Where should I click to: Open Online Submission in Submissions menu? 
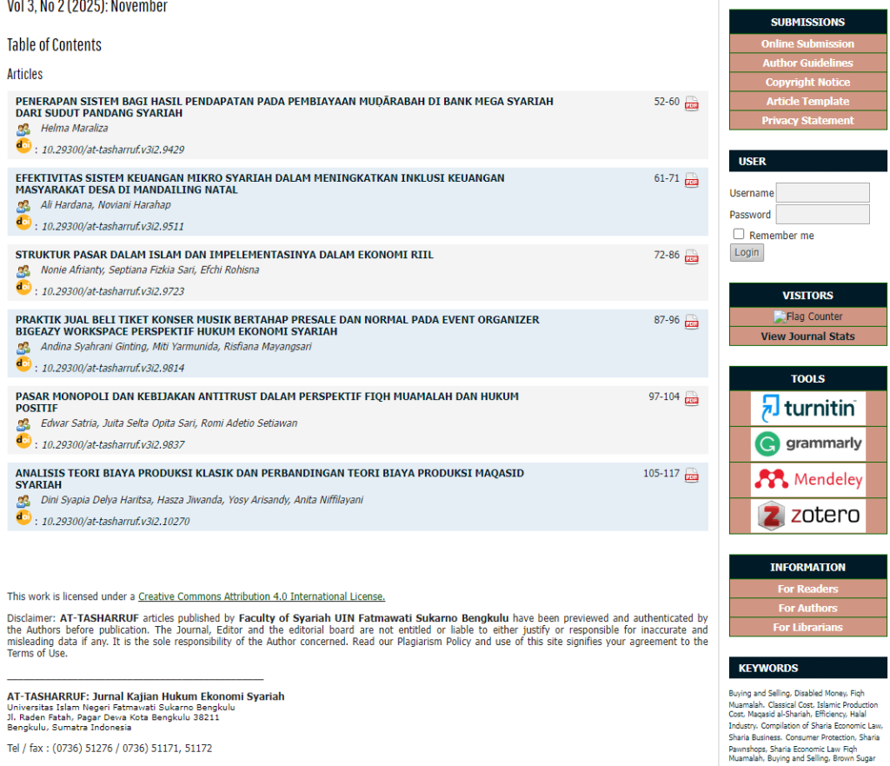pos(807,43)
